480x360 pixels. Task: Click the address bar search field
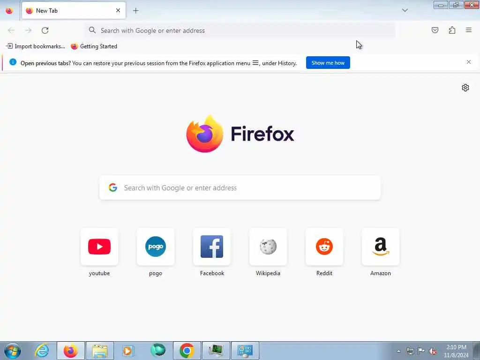click(x=240, y=30)
